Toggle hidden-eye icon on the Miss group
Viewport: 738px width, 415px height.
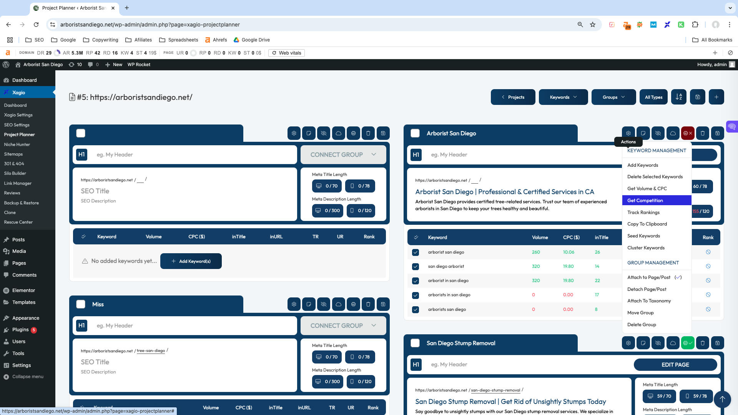point(324,304)
